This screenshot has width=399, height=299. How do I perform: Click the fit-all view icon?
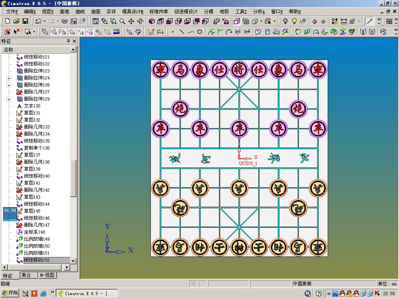point(96,21)
